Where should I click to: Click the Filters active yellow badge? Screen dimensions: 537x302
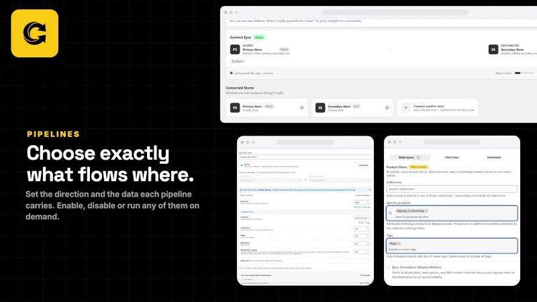[x=418, y=167]
